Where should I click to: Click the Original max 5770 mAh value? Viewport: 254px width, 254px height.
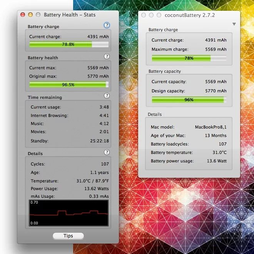point(98,76)
